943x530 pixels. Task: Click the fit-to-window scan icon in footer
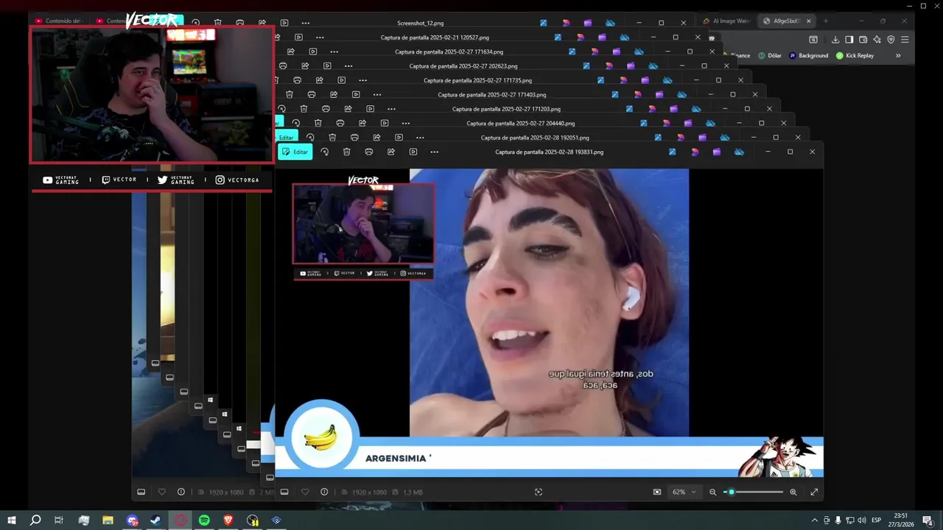pos(538,492)
